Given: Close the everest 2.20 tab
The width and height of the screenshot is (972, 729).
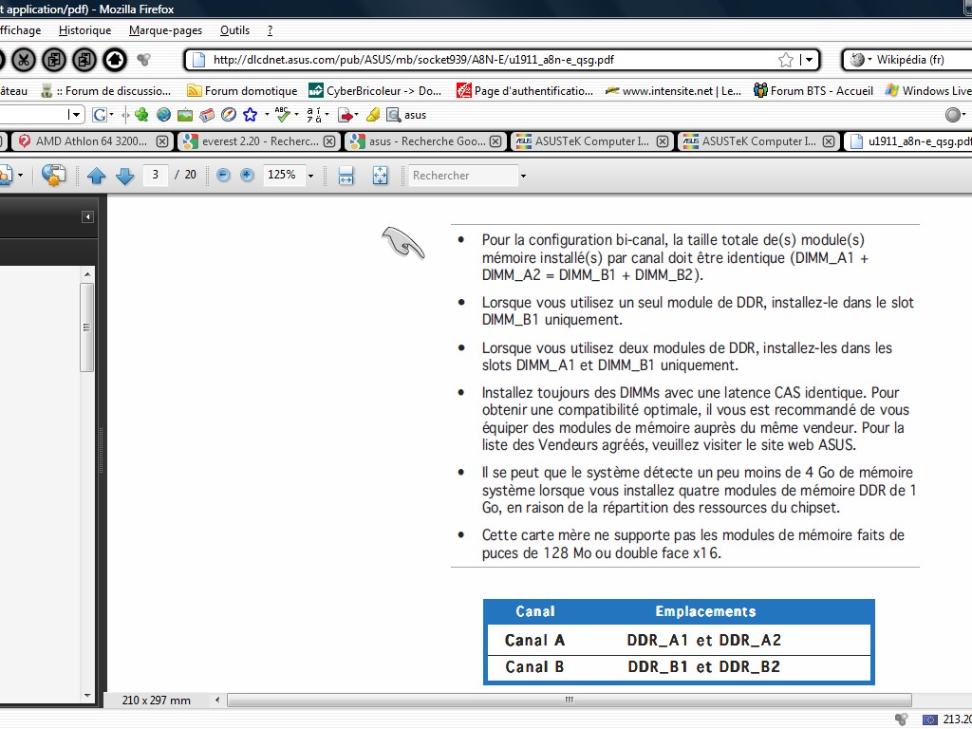Looking at the screenshot, I should pos(329,141).
